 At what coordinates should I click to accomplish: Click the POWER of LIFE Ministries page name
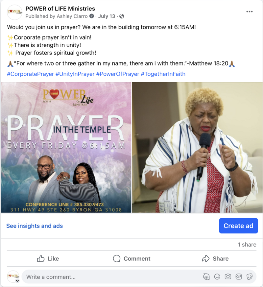(60, 9)
